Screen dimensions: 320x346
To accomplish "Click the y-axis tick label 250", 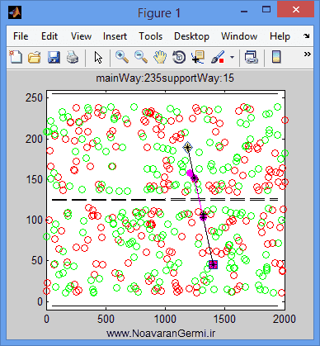I will [x=34, y=98].
